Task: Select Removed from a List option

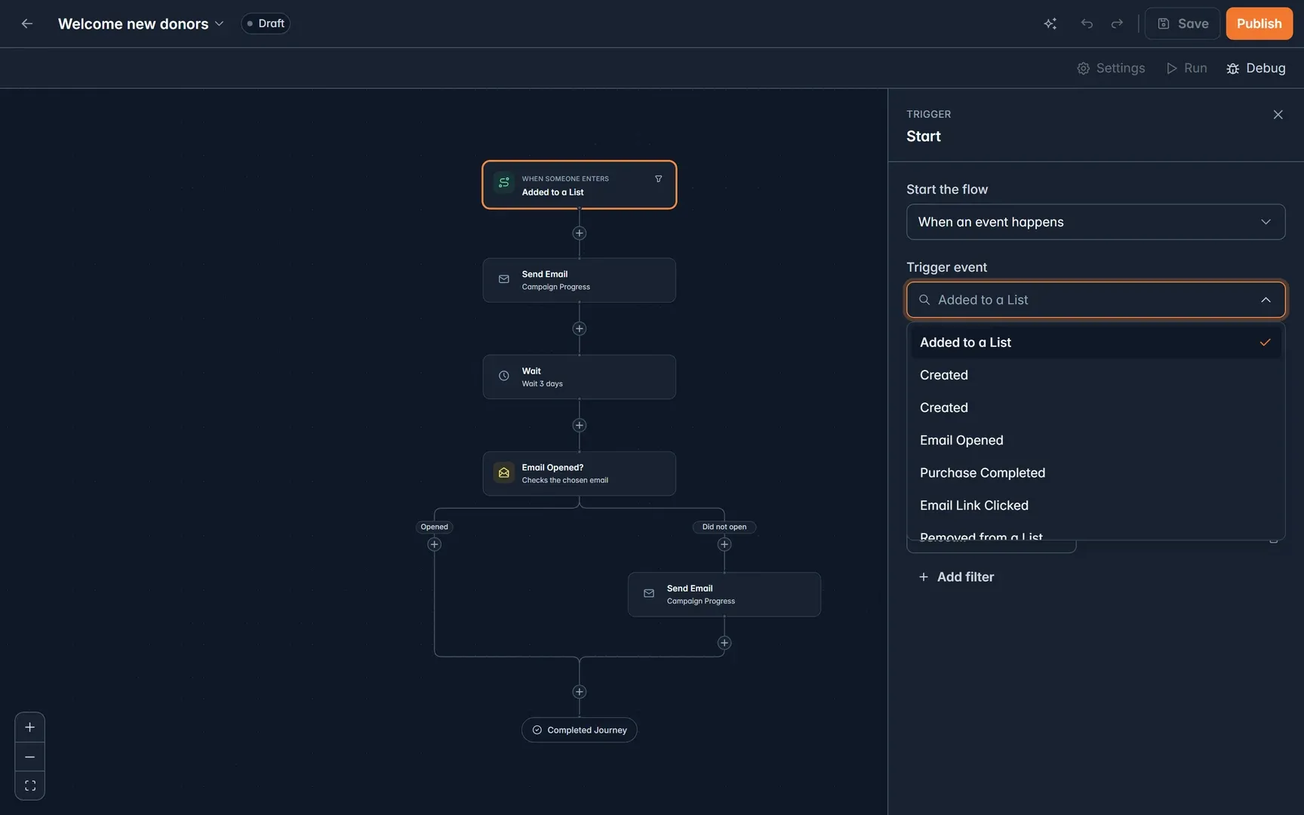Action: pos(1095,534)
